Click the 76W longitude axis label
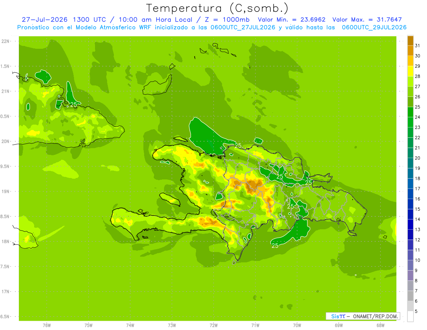This screenshot has height=330, width=427. pyautogui.click(x=47, y=325)
